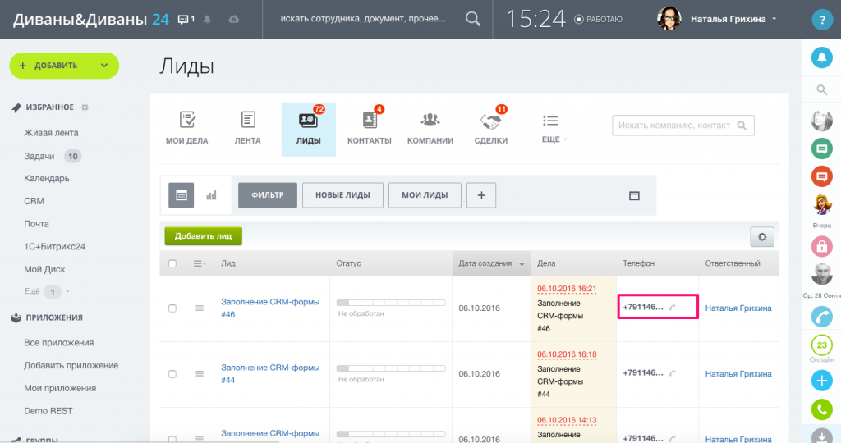Switch to the Контакты section

point(369,129)
